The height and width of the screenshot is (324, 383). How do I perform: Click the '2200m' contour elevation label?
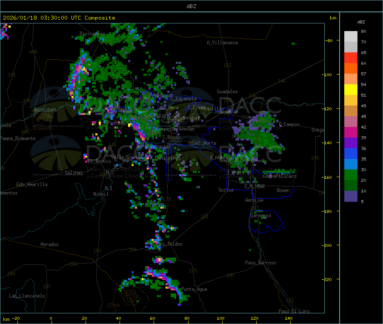click(x=113, y=305)
